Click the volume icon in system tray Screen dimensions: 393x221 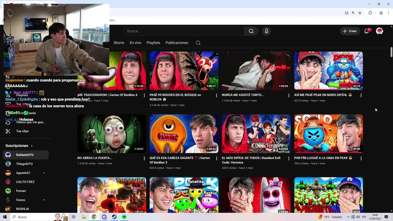tap(358, 217)
